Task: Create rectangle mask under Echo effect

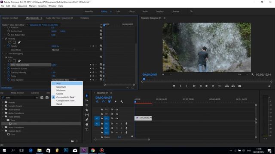Action: point(14,61)
